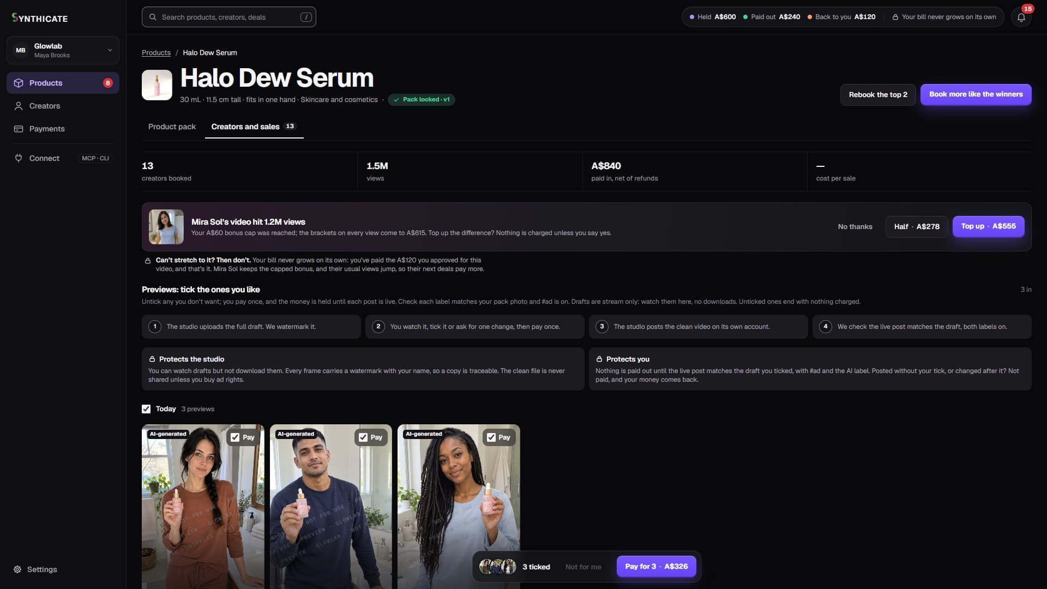The width and height of the screenshot is (1047, 589).
Task: Click the slash shortcut key icon in search
Action: click(x=306, y=17)
